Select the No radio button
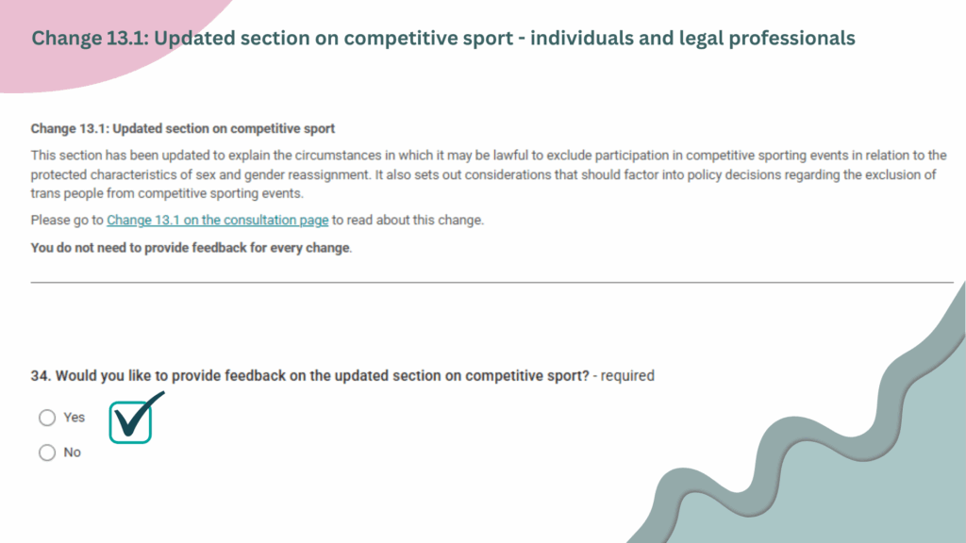 [x=47, y=452]
